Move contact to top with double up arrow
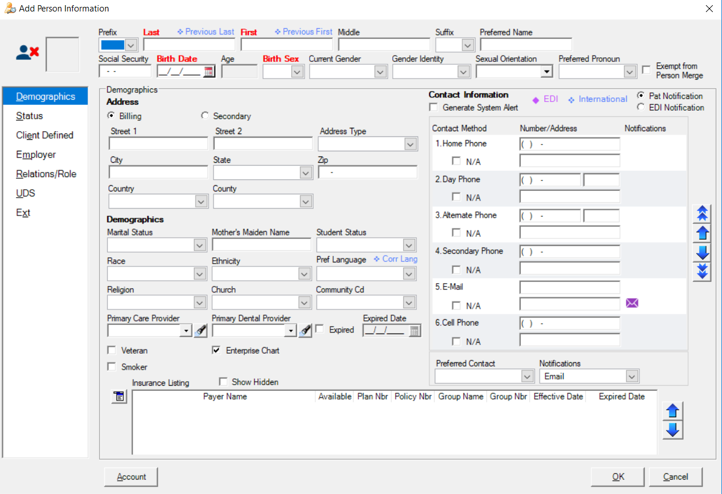The width and height of the screenshot is (722, 494). 702,213
